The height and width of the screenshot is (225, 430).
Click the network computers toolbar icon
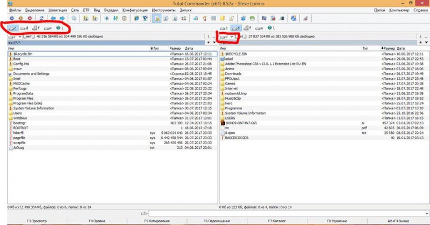(x=145, y=18)
